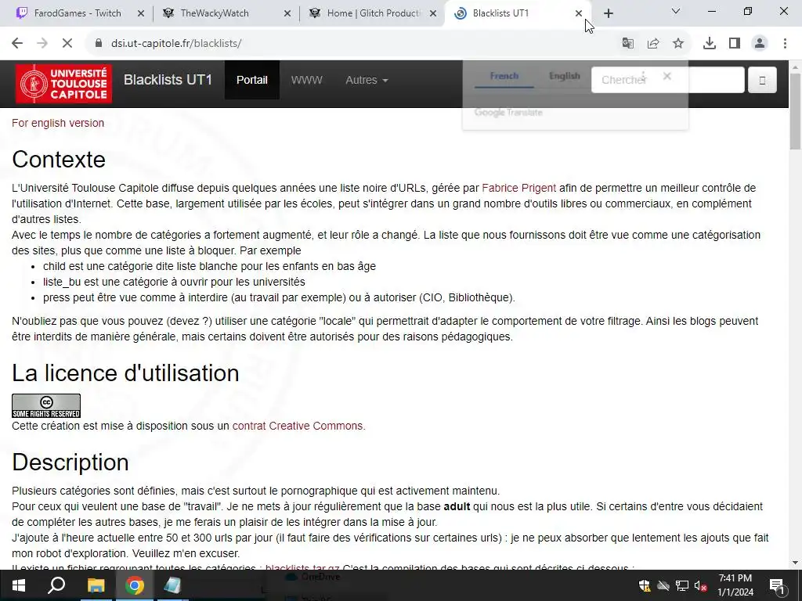Screen dimensions: 802x601
Task: Choose French in translate popup
Action: (504, 76)
